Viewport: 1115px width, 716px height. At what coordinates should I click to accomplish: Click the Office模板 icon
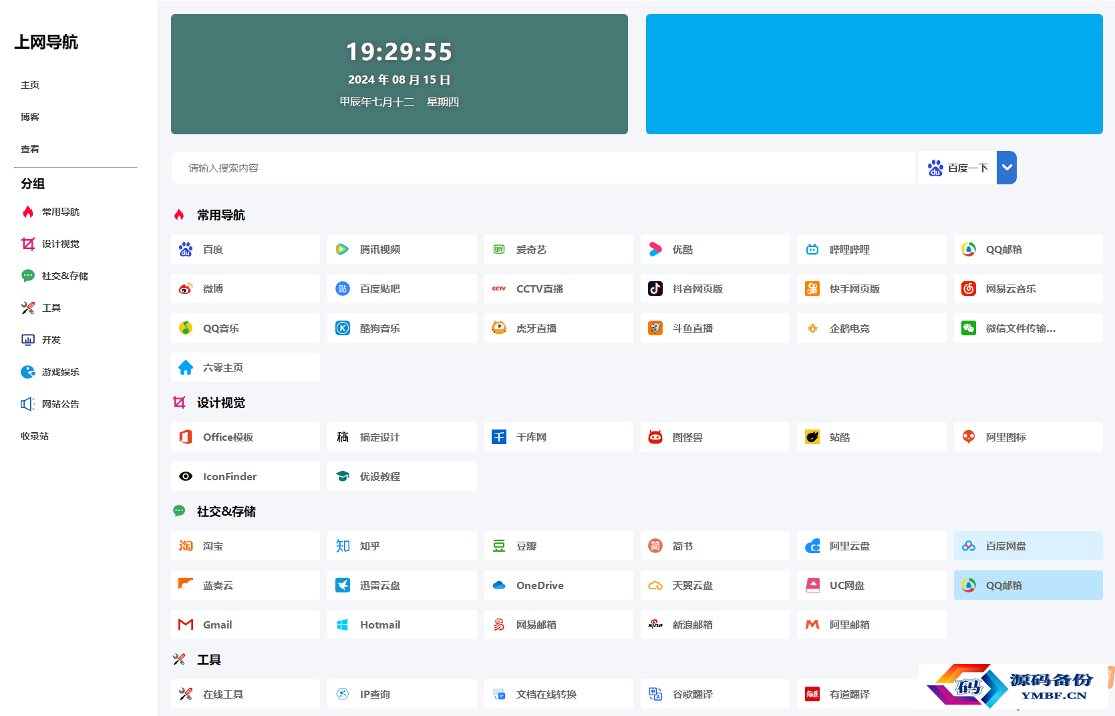tap(186, 437)
